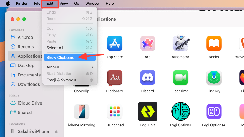
Task: Click the Dictionary app label
Action: pos(114,91)
